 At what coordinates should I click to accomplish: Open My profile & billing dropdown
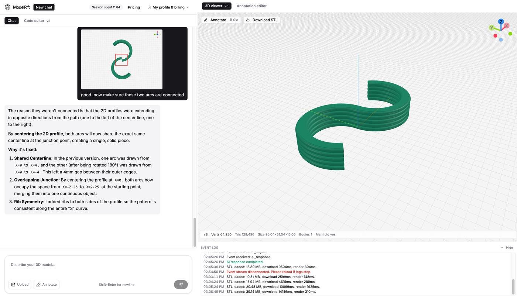[168, 7]
